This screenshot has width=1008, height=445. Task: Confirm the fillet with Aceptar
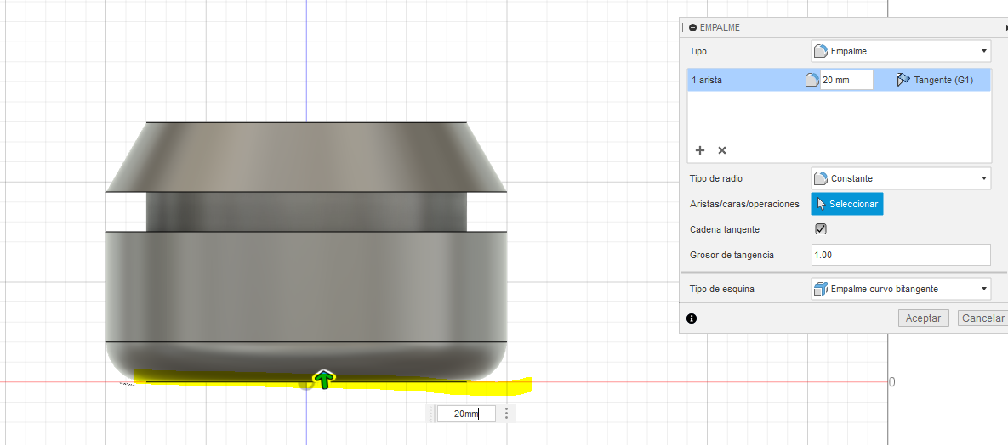coord(923,318)
